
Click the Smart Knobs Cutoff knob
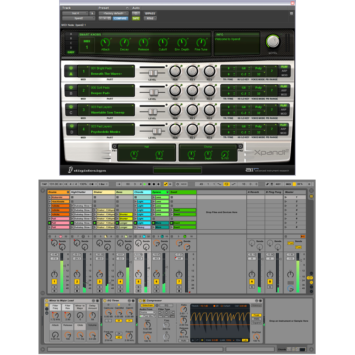[x=163, y=42]
